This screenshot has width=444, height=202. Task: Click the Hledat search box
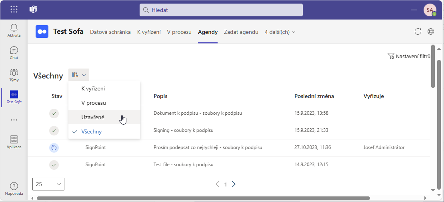click(x=221, y=10)
